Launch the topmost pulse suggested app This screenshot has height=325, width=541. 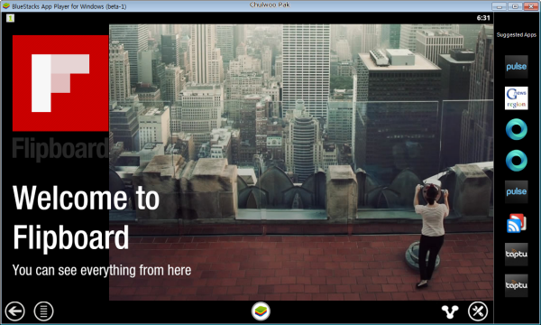point(516,67)
